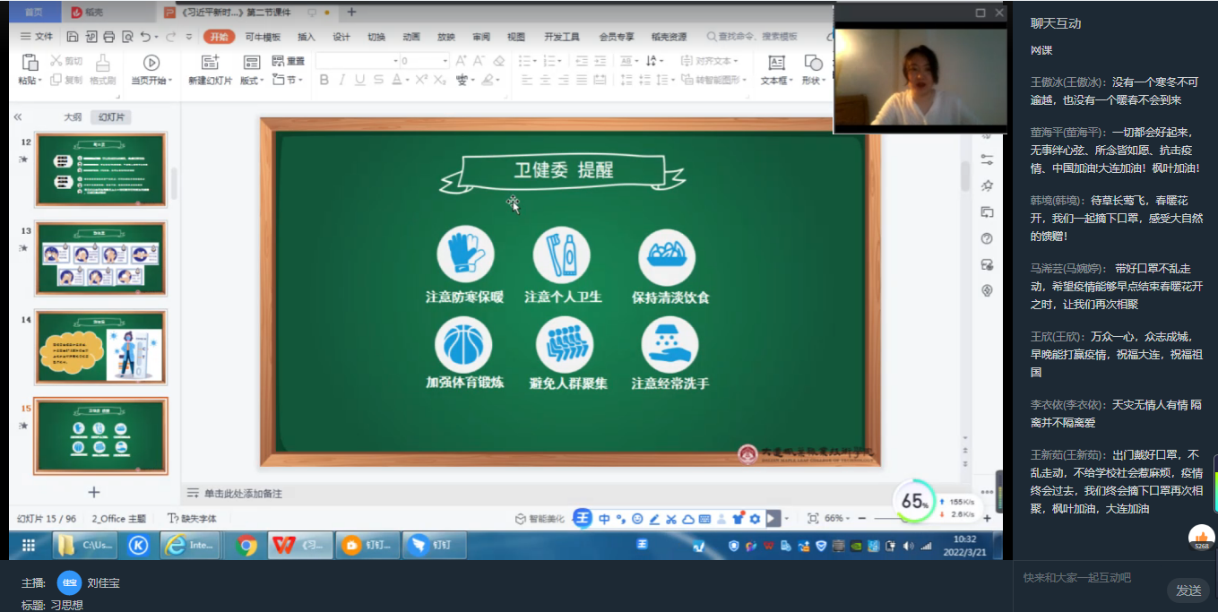Viewport: 1218px width, 612px height.
Task: Toggle underline text formatting
Action: pos(359,80)
